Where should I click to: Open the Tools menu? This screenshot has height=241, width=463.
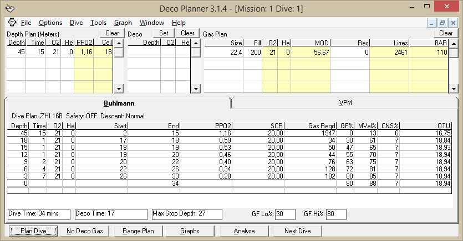98,23
